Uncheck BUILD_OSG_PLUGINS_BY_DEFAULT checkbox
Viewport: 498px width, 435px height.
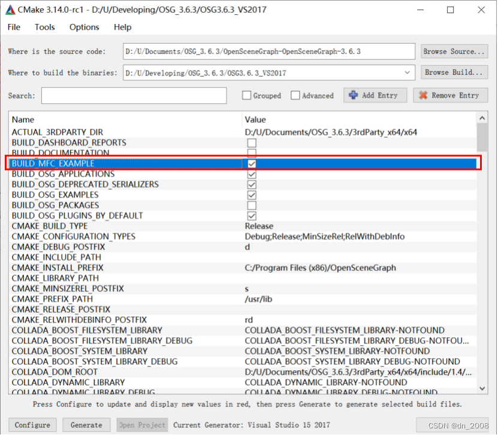[x=252, y=216]
